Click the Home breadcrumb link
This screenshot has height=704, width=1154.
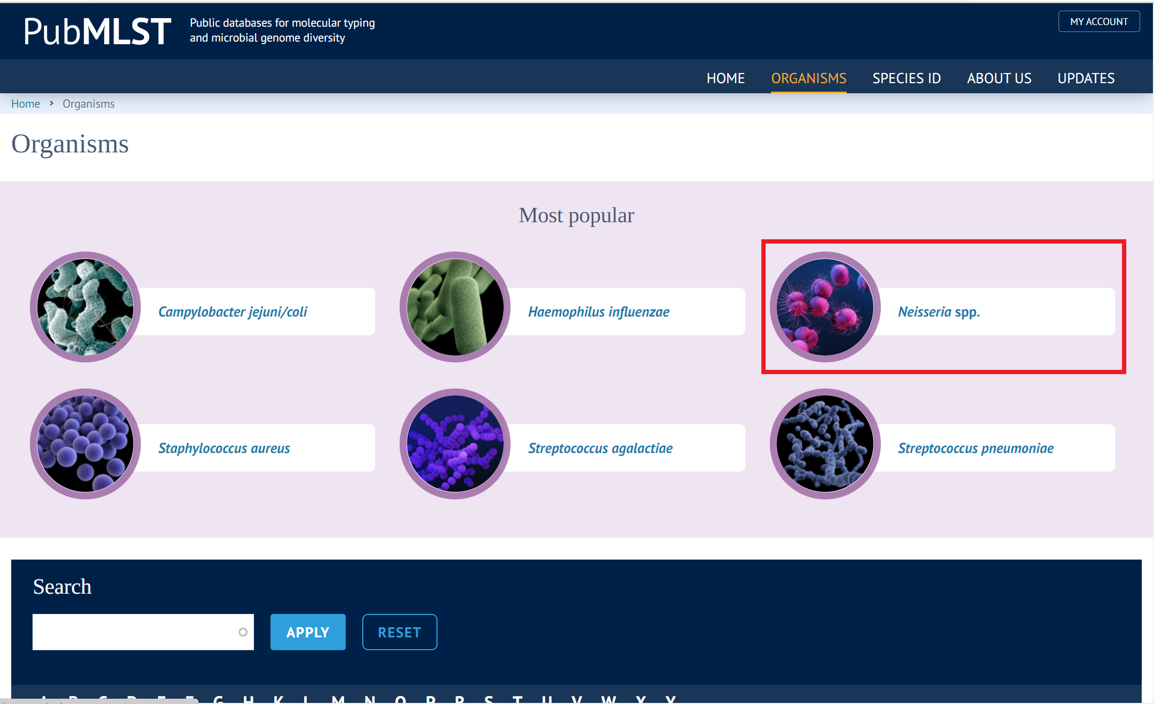26,104
